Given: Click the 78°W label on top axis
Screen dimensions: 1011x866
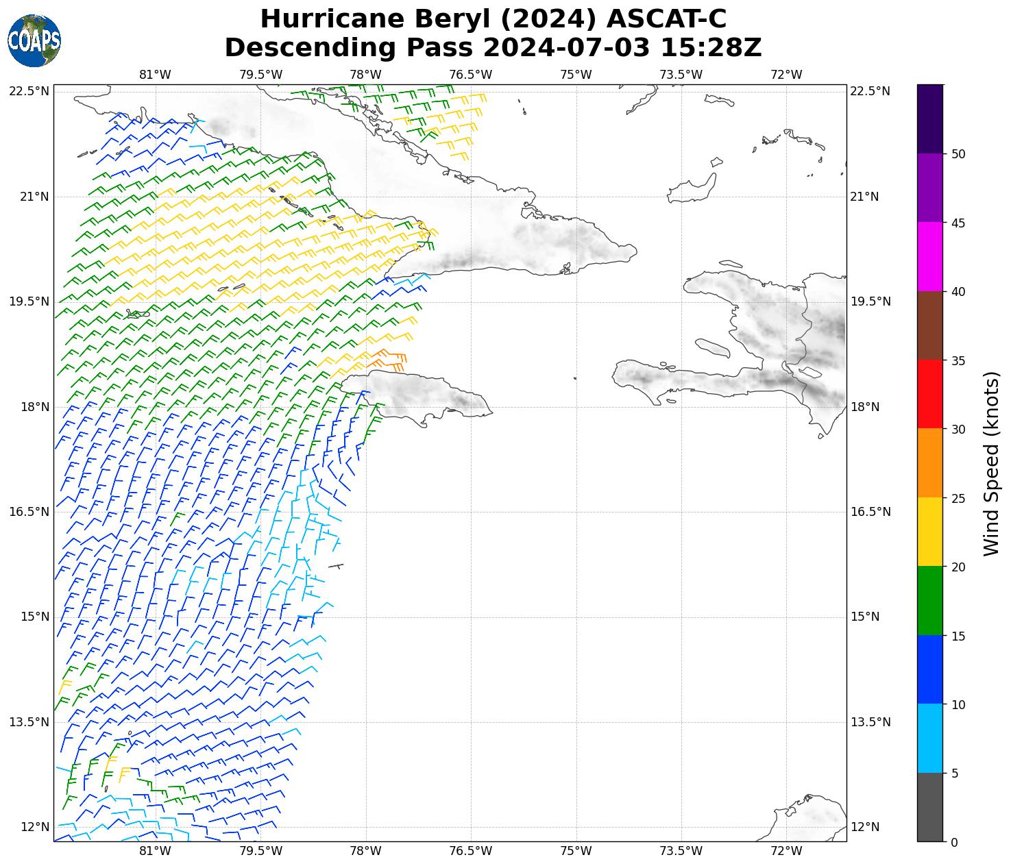Looking at the screenshot, I should coord(365,75).
